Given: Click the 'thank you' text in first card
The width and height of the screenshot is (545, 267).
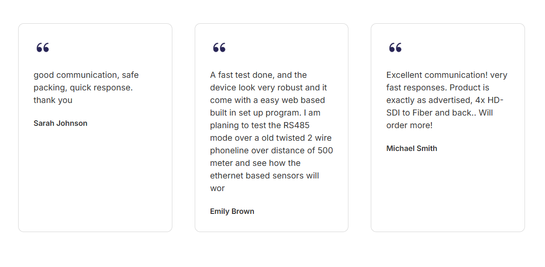Looking at the screenshot, I should [53, 100].
